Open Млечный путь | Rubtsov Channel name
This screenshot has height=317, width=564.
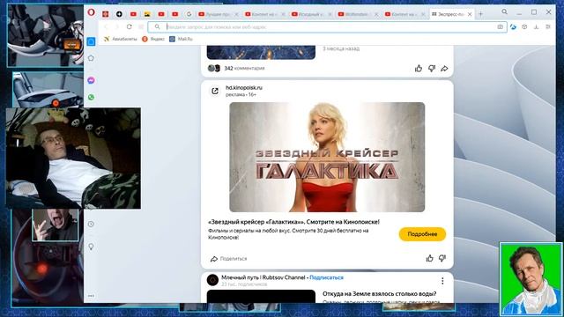click(x=263, y=277)
